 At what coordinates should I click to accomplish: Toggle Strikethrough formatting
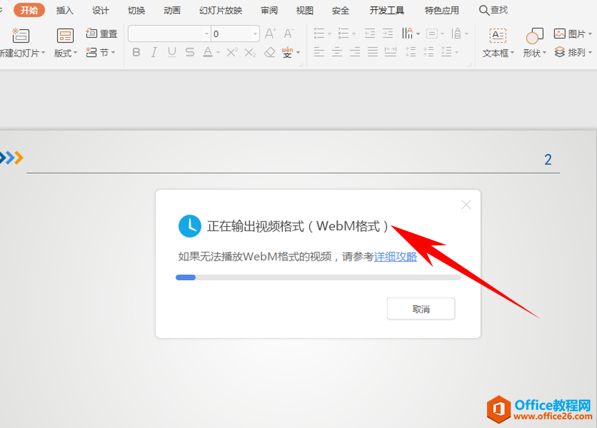pos(190,52)
